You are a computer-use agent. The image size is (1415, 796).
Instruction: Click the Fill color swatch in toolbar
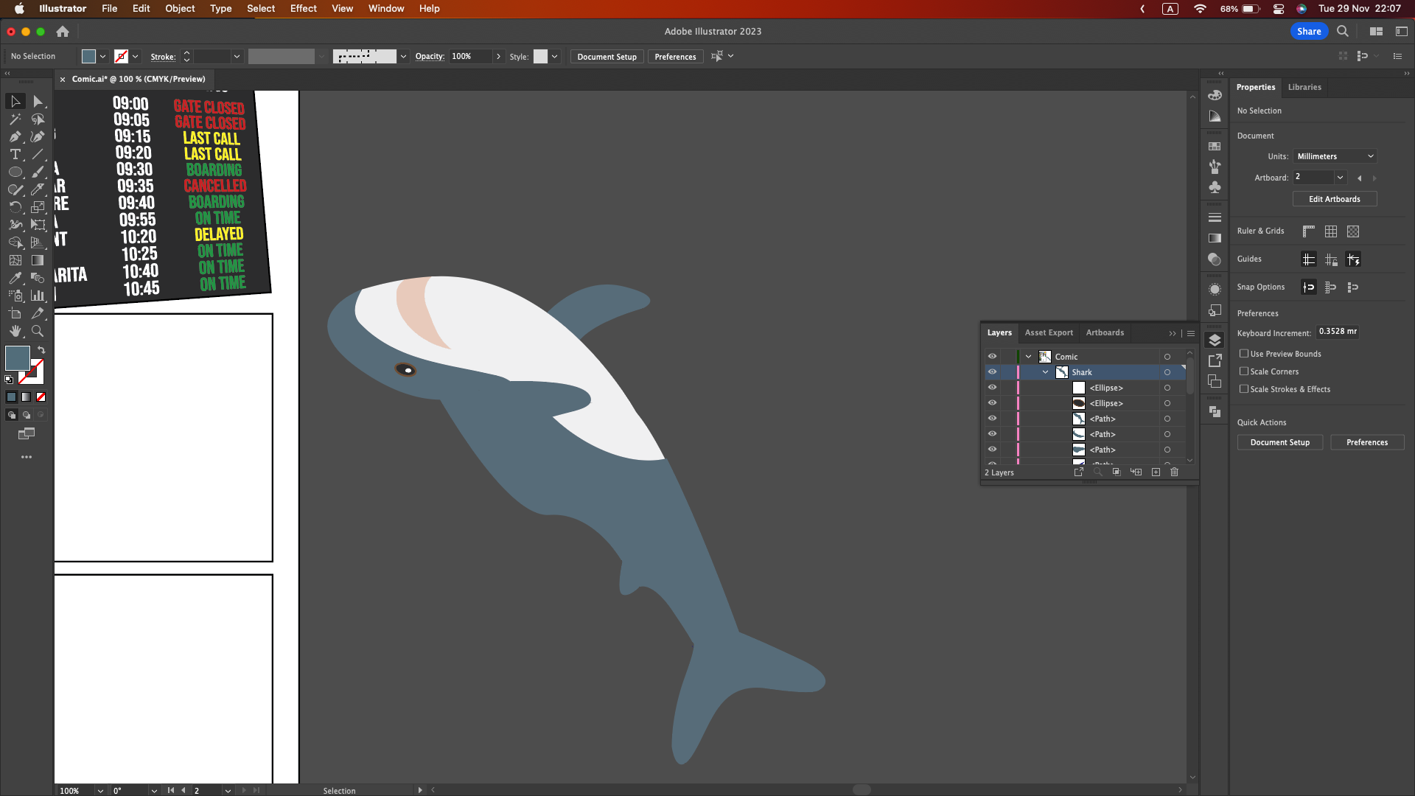[x=18, y=358]
